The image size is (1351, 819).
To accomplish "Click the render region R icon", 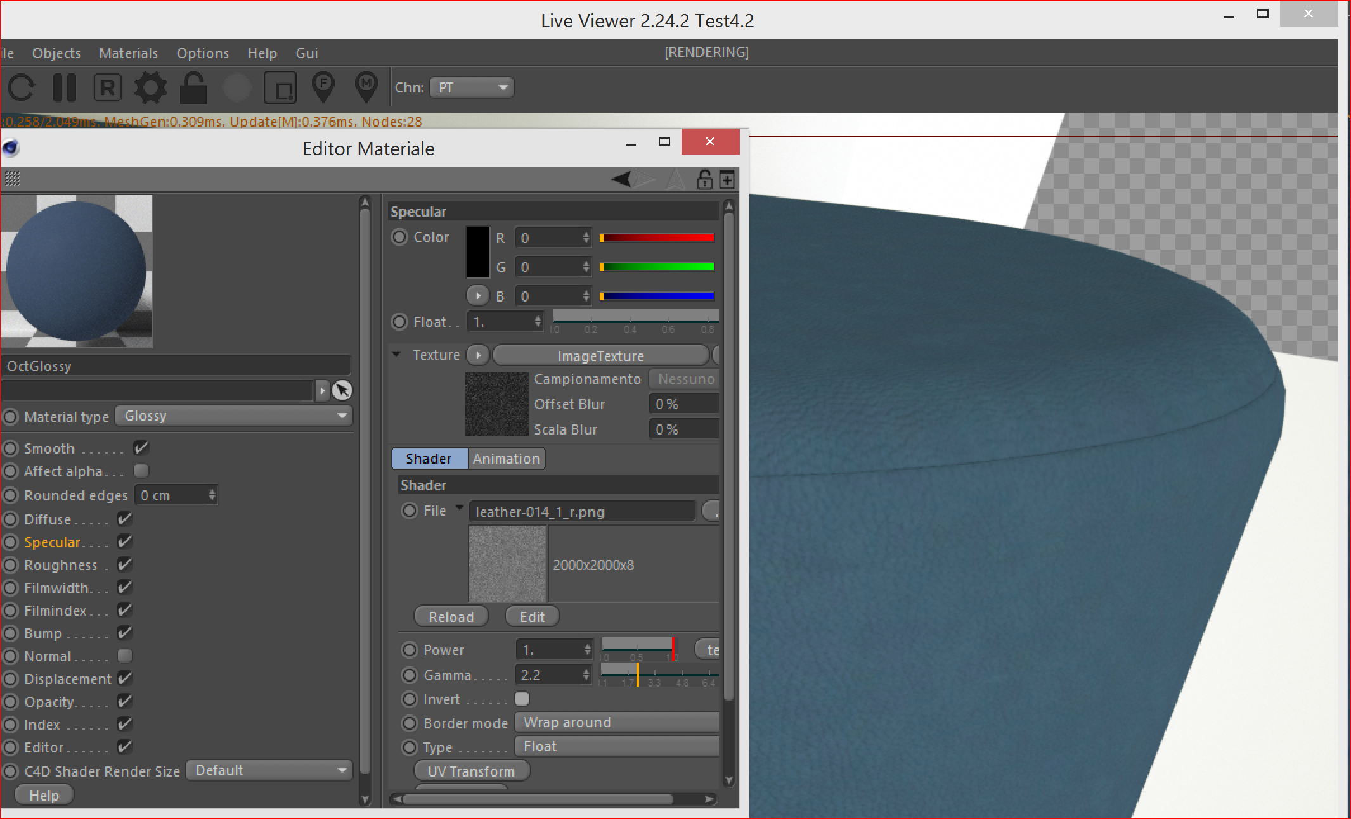I will click(x=107, y=87).
